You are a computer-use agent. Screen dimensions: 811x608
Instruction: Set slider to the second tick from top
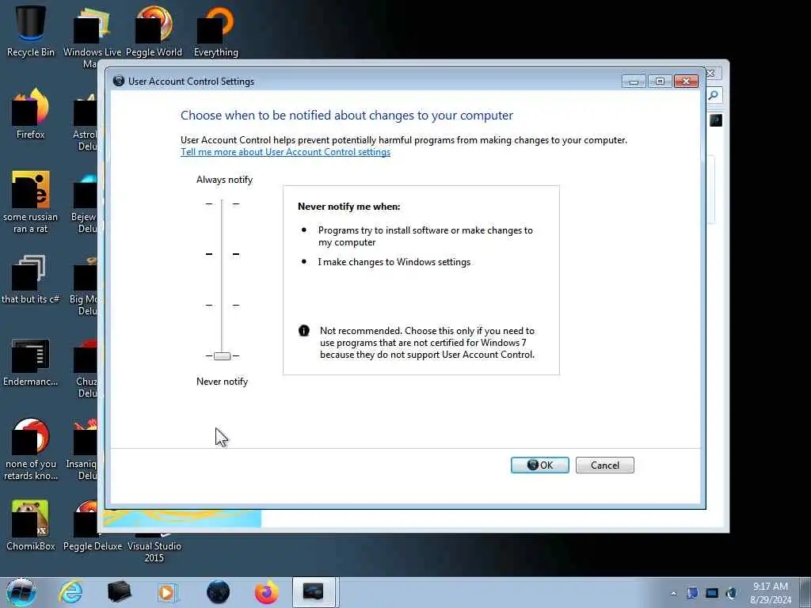(222, 254)
